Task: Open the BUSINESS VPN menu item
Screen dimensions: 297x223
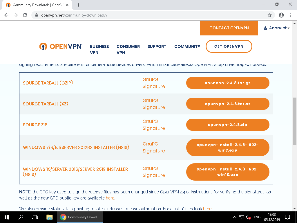Action: 99,49
